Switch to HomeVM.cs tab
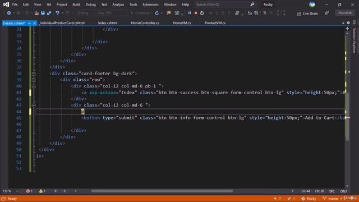Viewport: 359px width, 202px height. click(182, 23)
